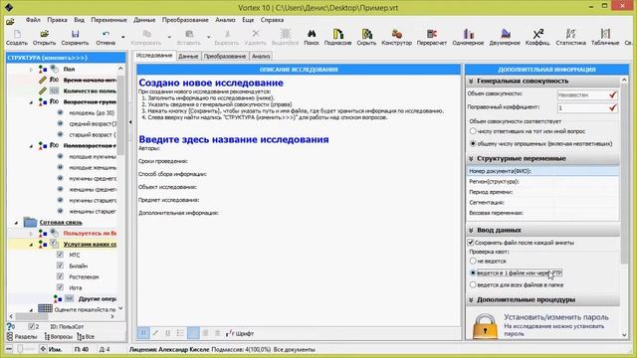
Task: Click the Вопросы button below tree
Action: [59, 336]
